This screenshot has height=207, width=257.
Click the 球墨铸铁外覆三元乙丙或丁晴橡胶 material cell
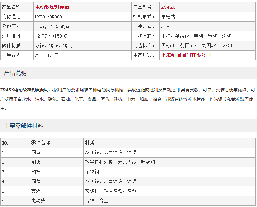click(120, 162)
